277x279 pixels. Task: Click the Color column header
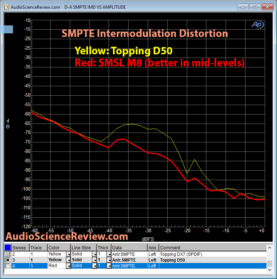point(59,248)
